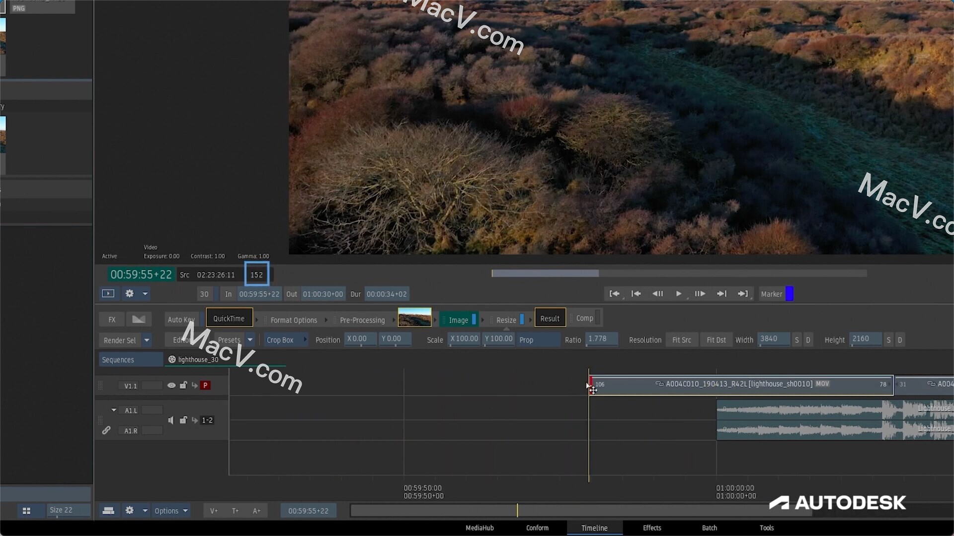Open the Sequences dropdown
This screenshot has height=536, width=954.
pyautogui.click(x=131, y=359)
